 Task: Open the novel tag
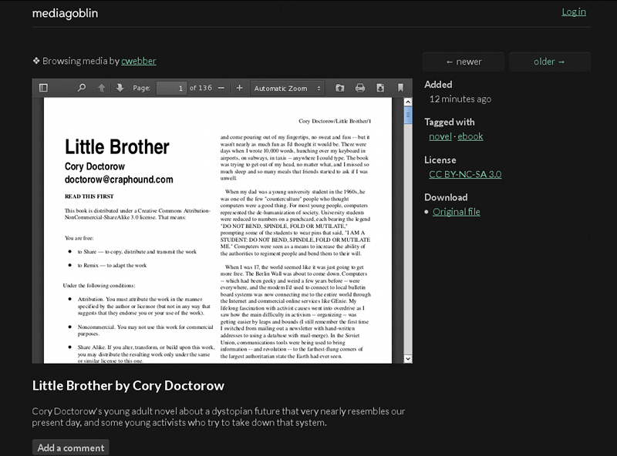[440, 136]
